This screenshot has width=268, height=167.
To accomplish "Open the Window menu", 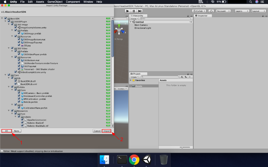I will (x=88, y=2).
